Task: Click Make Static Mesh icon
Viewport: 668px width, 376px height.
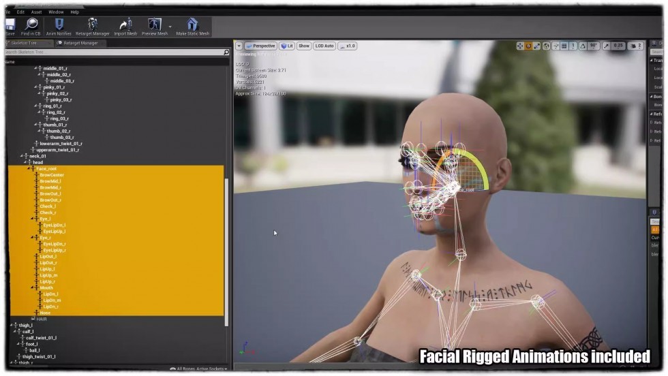Action: pyautogui.click(x=192, y=25)
